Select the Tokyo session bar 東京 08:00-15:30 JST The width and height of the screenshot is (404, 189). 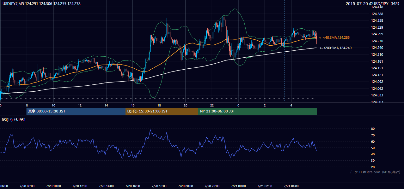[x=76, y=111]
